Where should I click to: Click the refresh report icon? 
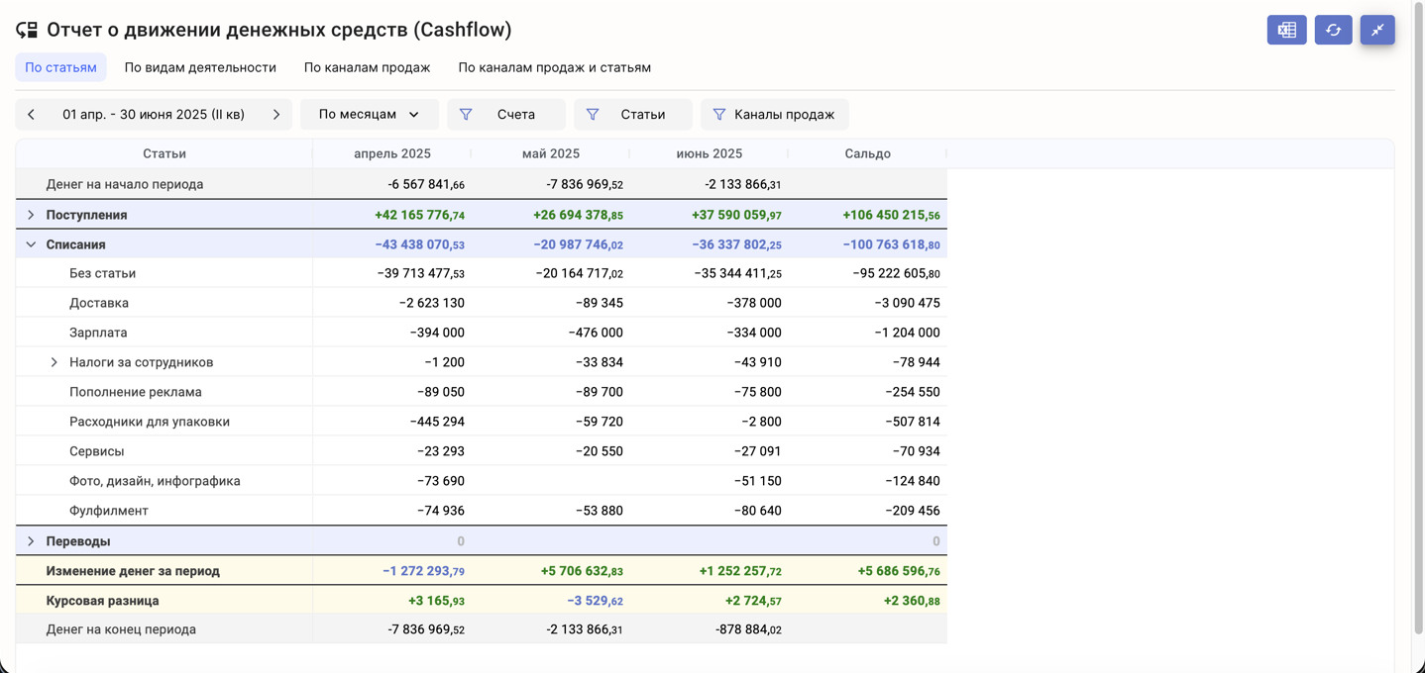pos(1333,30)
